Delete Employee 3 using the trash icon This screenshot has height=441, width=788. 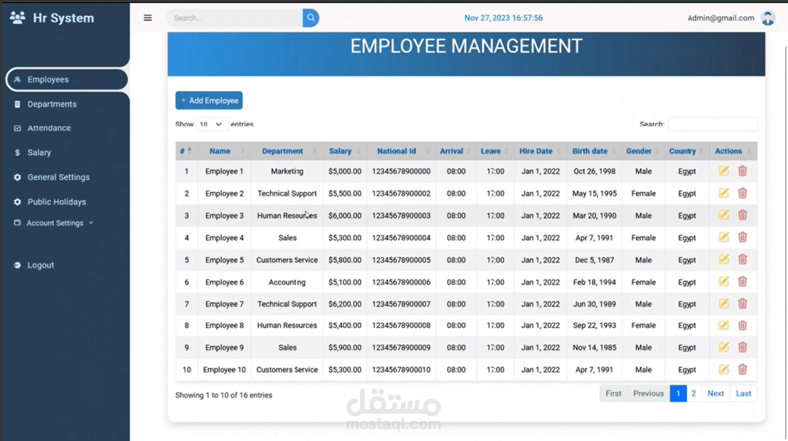[x=742, y=215]
